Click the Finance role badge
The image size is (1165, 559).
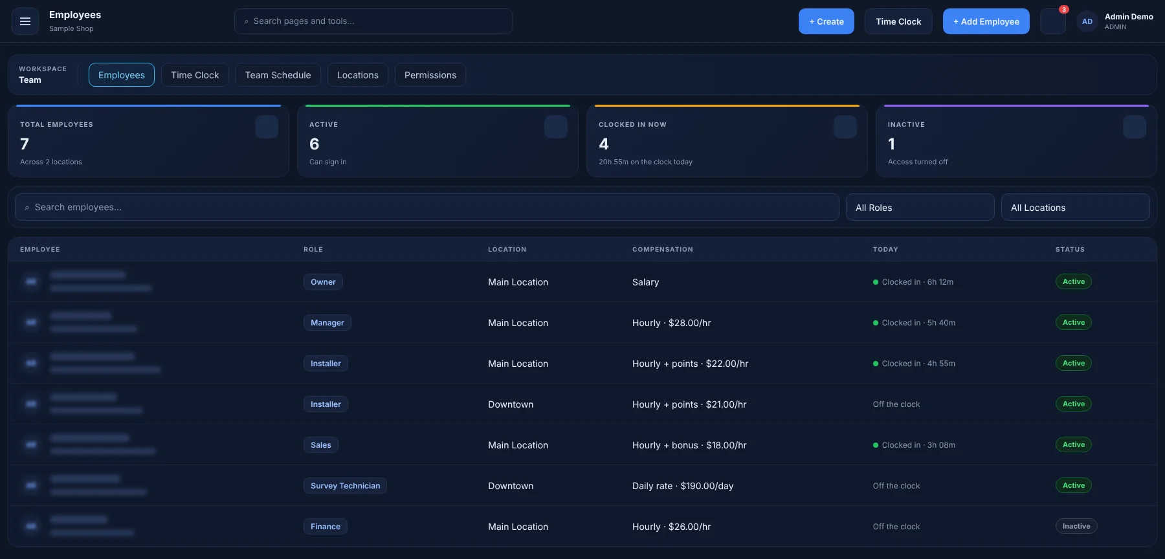326,526
